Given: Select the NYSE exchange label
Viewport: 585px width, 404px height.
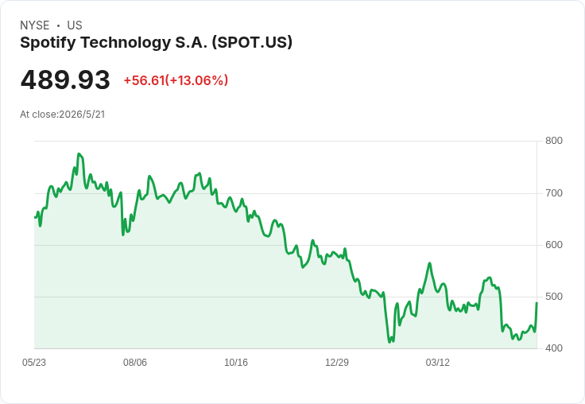Looking at the screenshot, I should [35, 25].
